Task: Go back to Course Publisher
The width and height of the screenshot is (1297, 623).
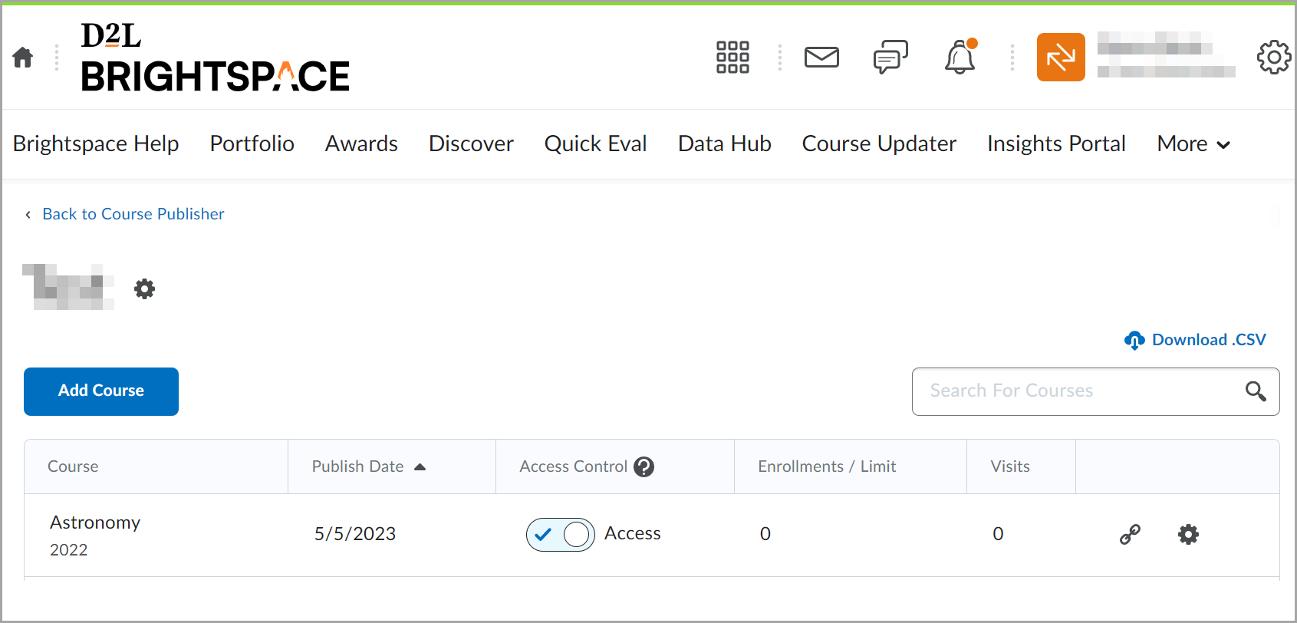Action: pyautogui.click(x=133, y=214)
